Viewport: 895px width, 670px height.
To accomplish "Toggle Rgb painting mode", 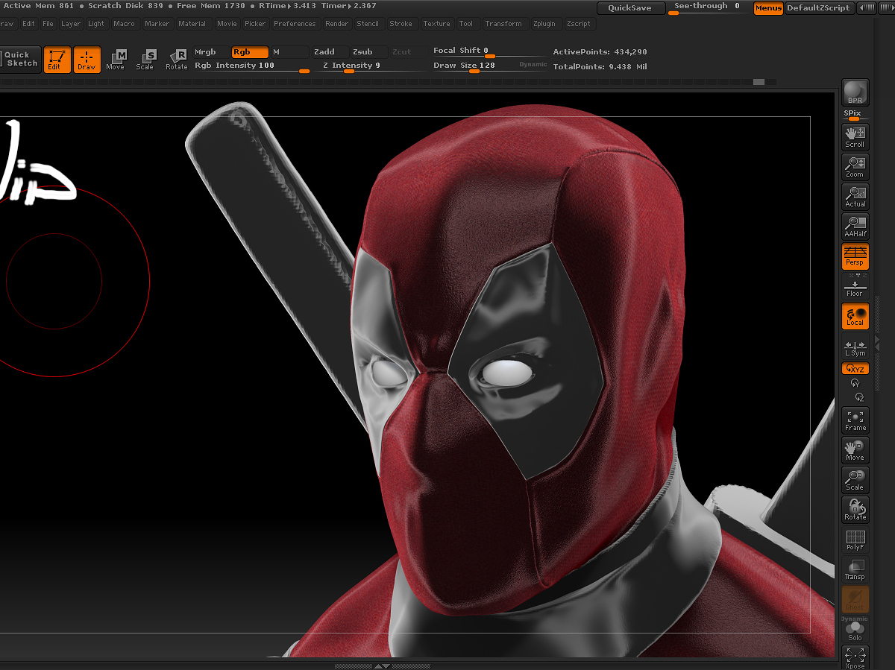I will point(250,52).
